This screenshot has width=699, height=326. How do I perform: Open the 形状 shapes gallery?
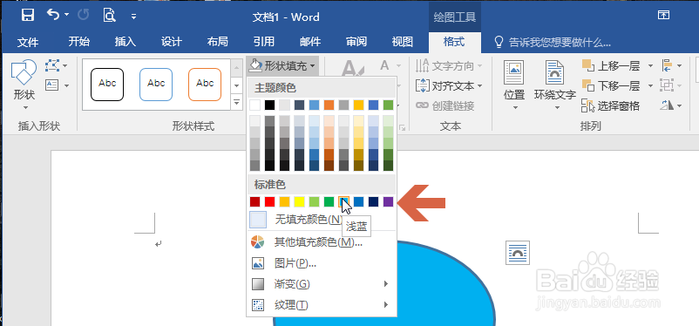pos(24,85)
